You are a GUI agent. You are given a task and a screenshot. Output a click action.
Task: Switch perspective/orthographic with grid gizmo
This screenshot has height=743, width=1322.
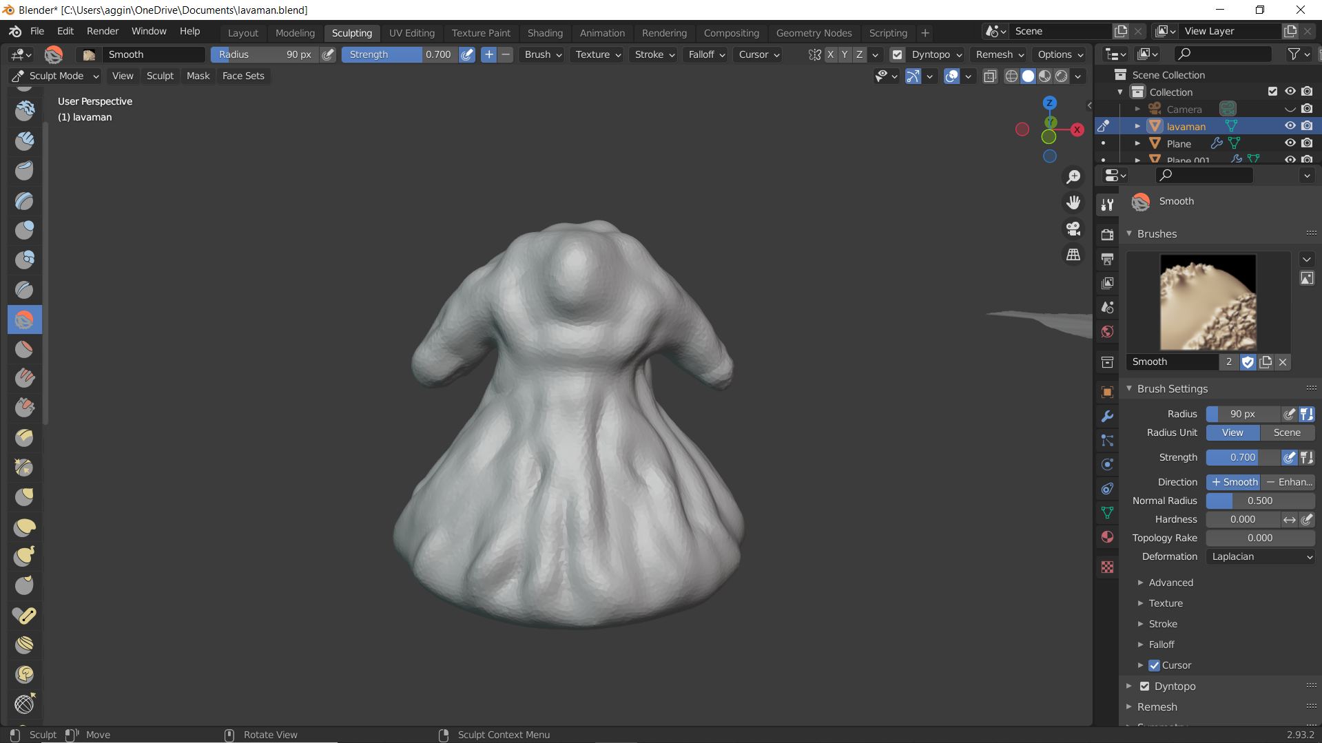(x=1073, y=255)
